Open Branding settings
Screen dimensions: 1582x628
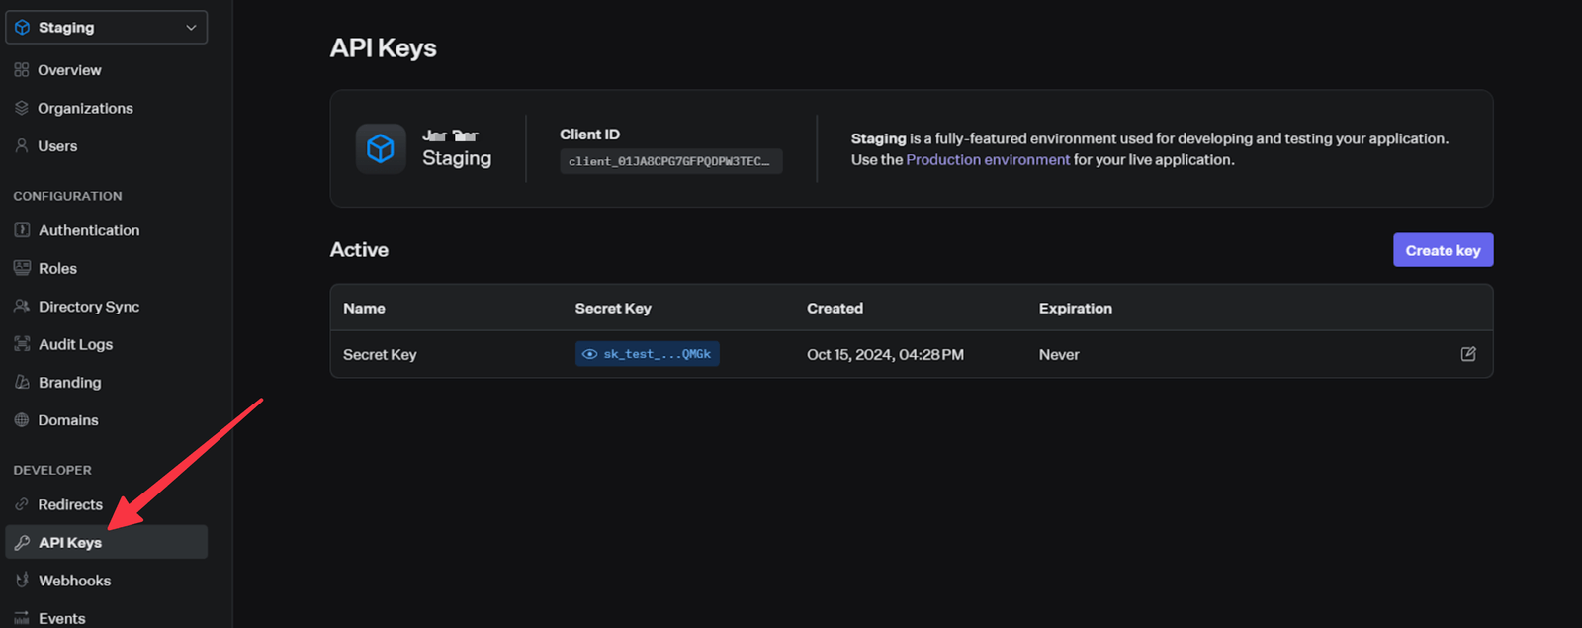click(69, 383)
